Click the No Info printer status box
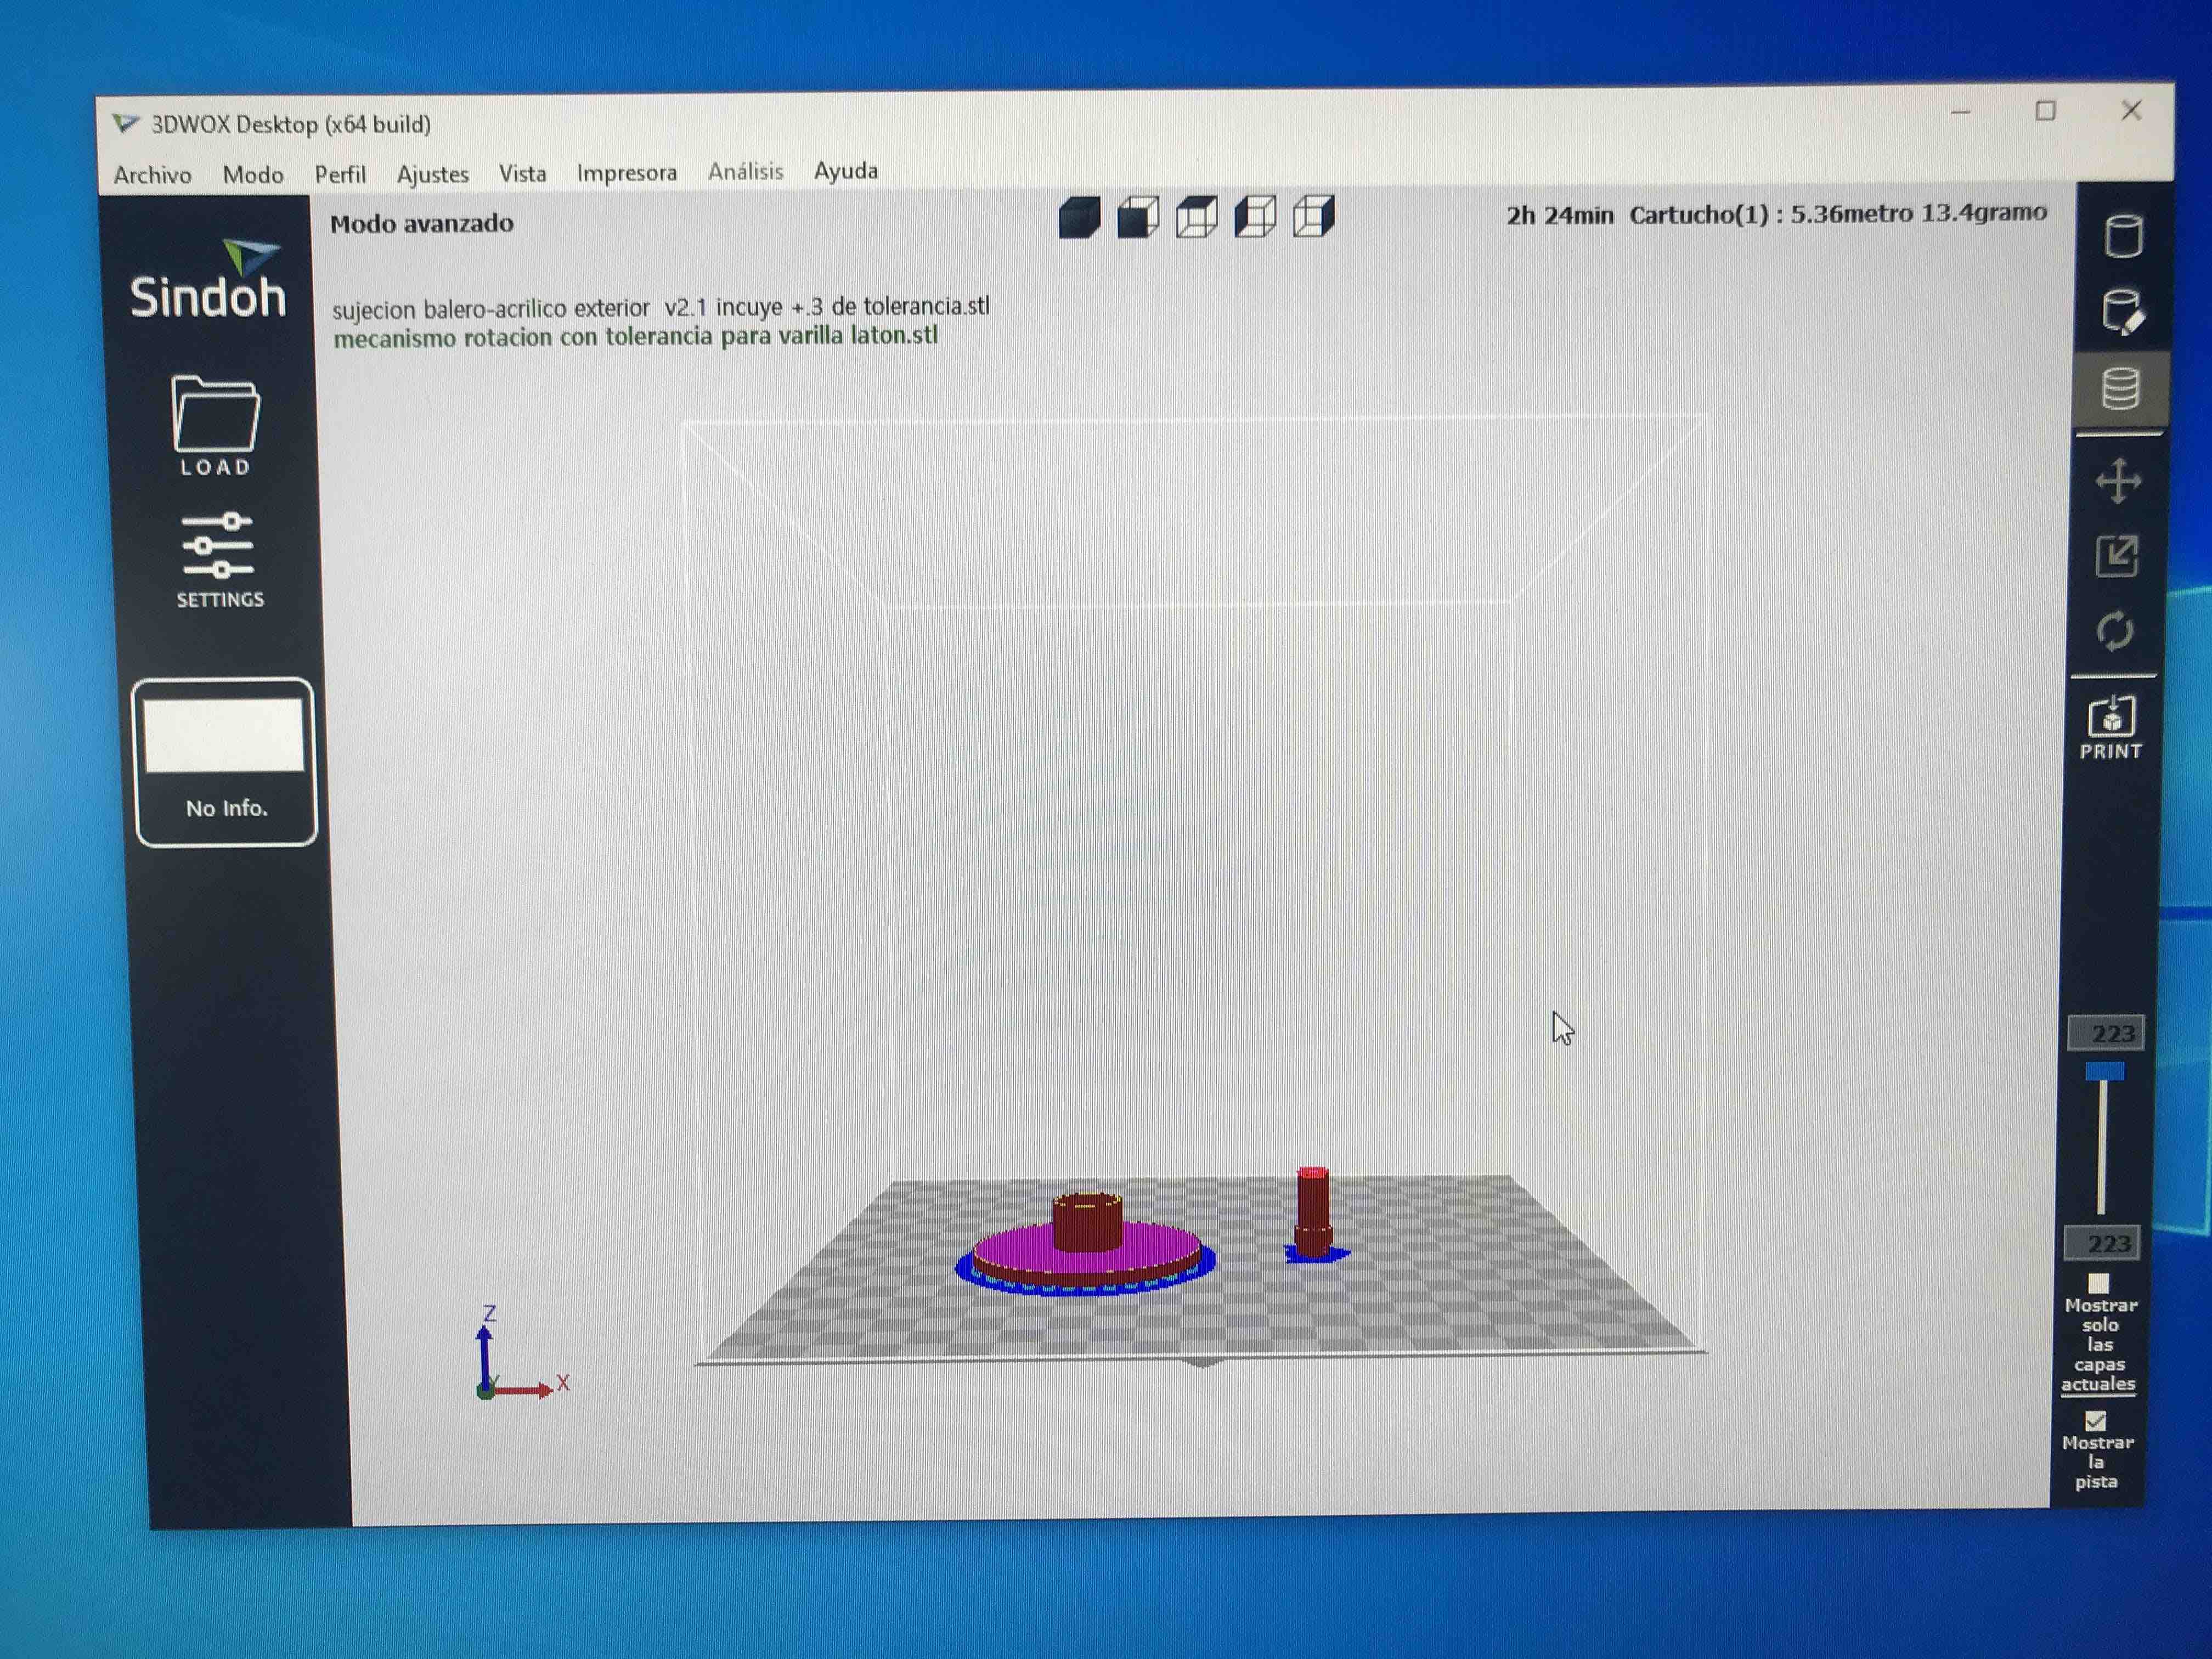The width and height of the screenshot is (2212, 1659). (x=225, y=762)
